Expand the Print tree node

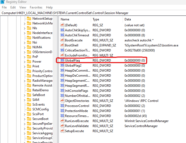[24, 67]
